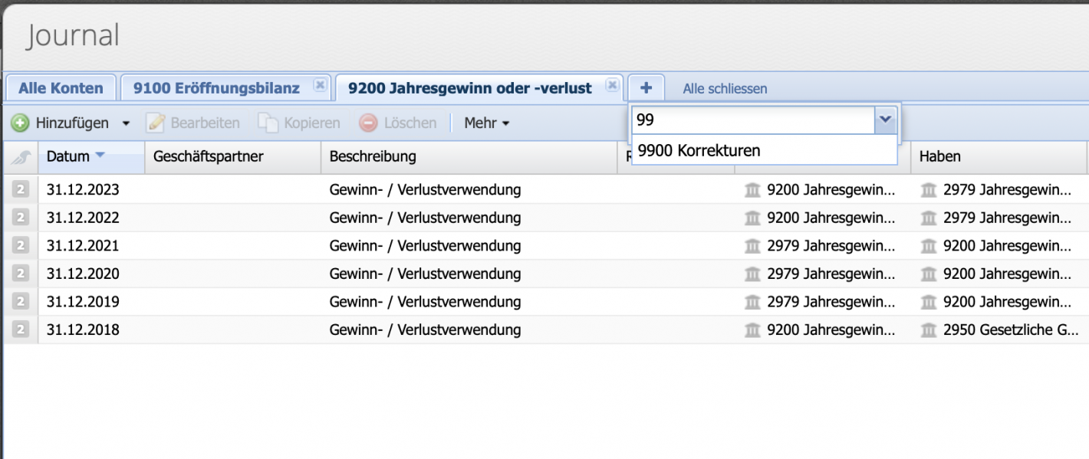Open the account search combobox chevron
Screen dimensions: 1089x459
pyautogui.click(x=886, y=120)
